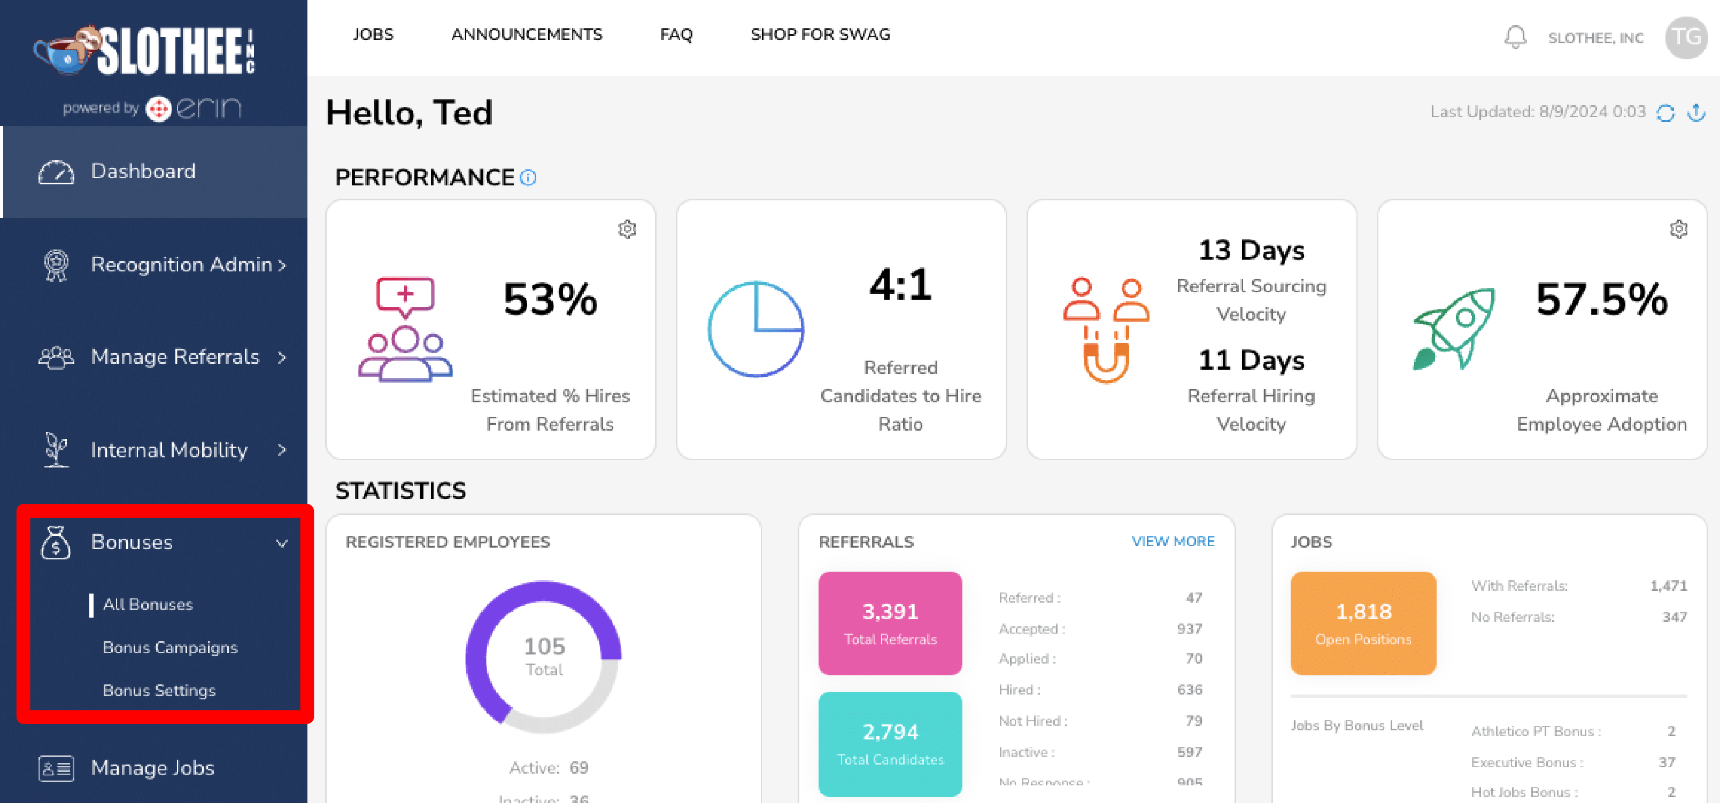Click the No Referrals count 347
This screenshot has height=803, width=1720.
tap(1674, 617)
